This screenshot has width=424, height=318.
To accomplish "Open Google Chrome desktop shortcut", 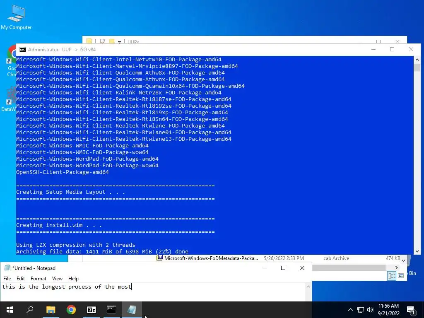I will [11, 61].
